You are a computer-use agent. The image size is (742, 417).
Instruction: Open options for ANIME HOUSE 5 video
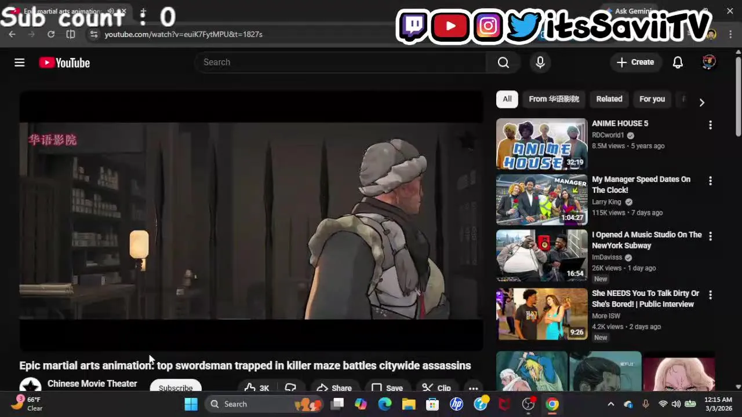pos(710,125)
